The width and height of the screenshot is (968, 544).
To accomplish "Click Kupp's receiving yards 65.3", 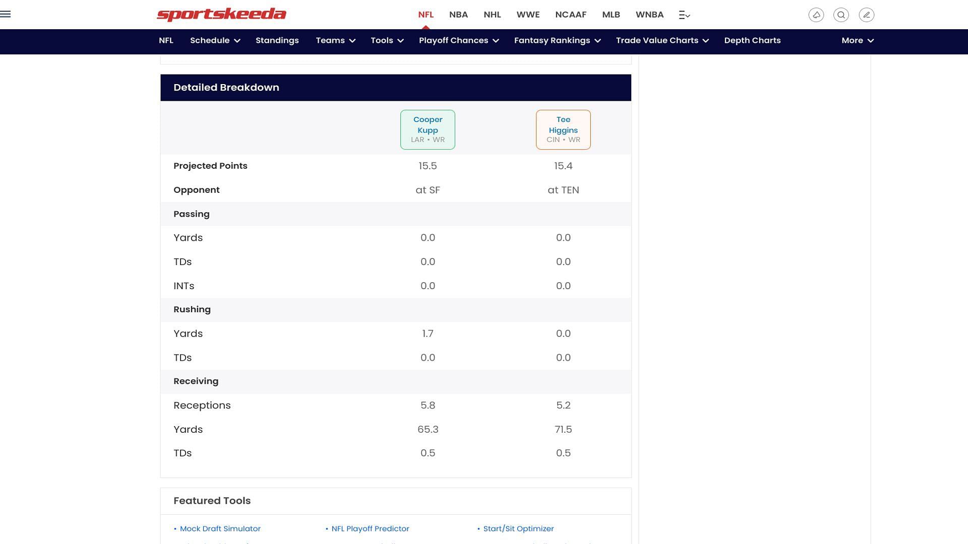I will (x=428, y=430).
